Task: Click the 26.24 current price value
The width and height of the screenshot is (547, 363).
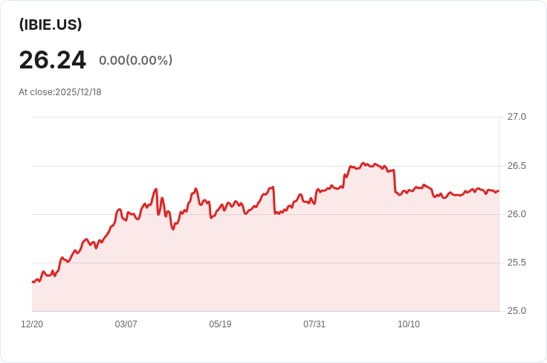Action: [x=52, y=60]
